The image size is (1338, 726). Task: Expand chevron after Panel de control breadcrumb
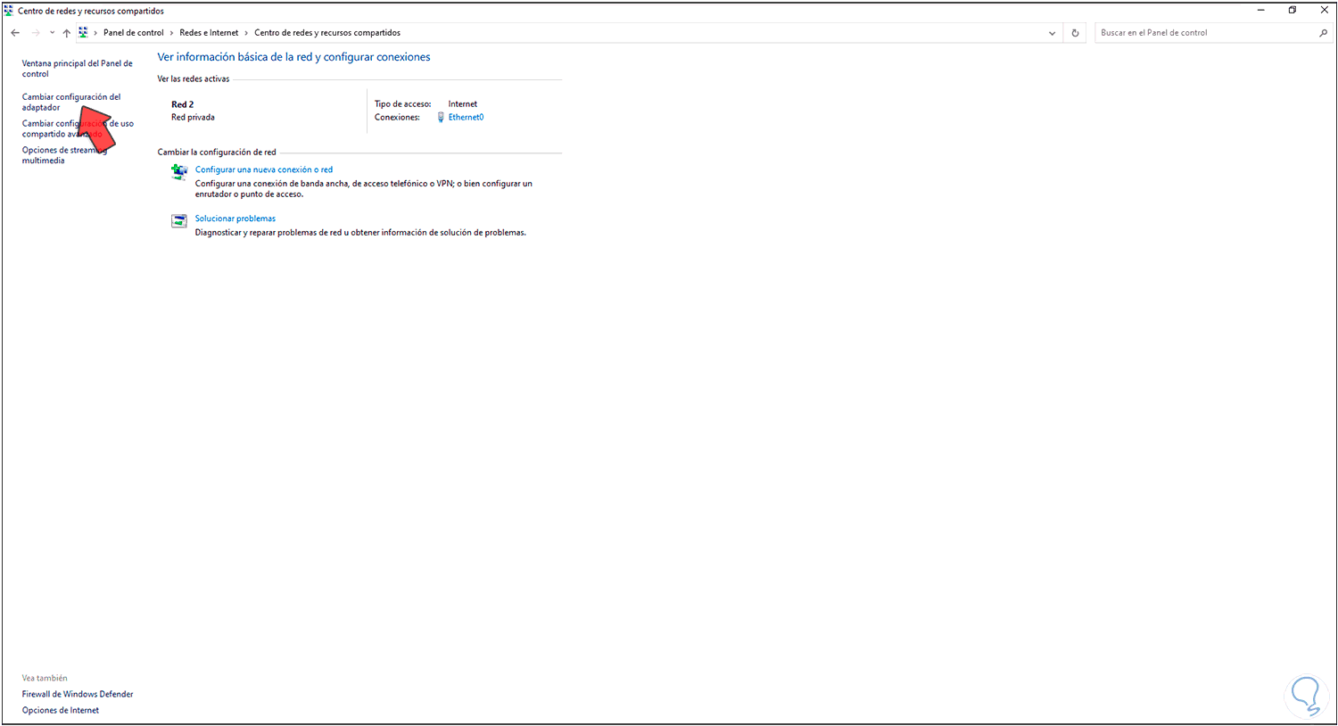tap(172, 33)
